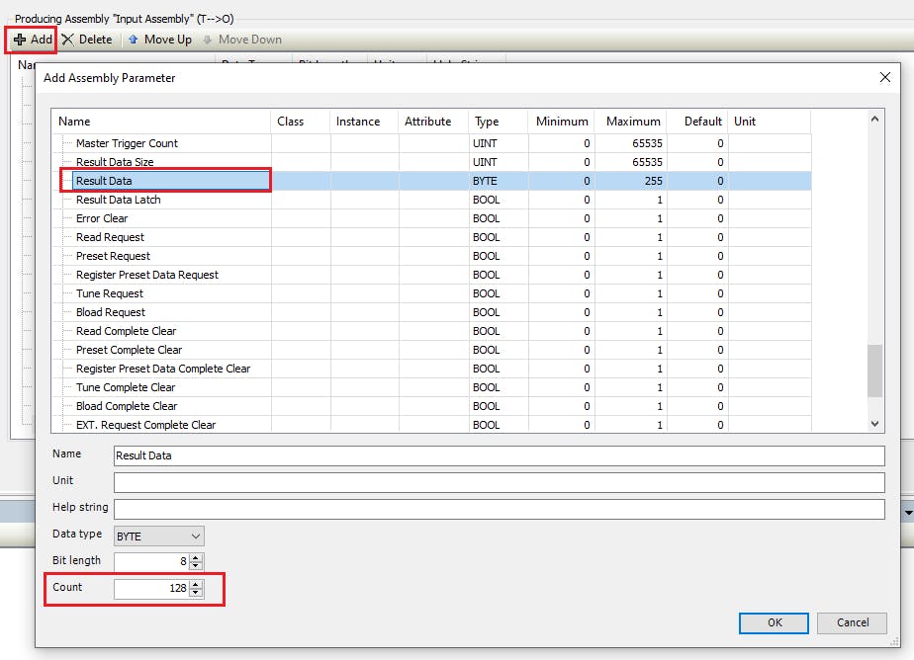Click the Type column header
The image size is (914, 660).
(487, 122)
